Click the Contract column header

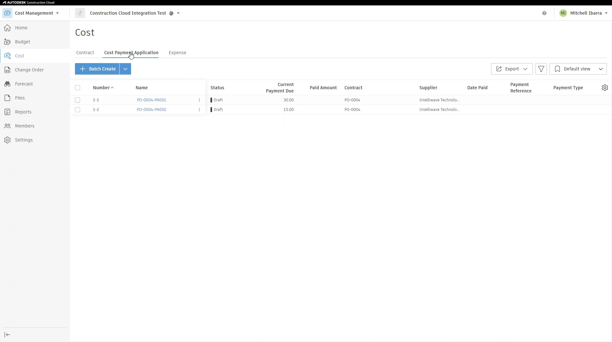coord(353,88)
